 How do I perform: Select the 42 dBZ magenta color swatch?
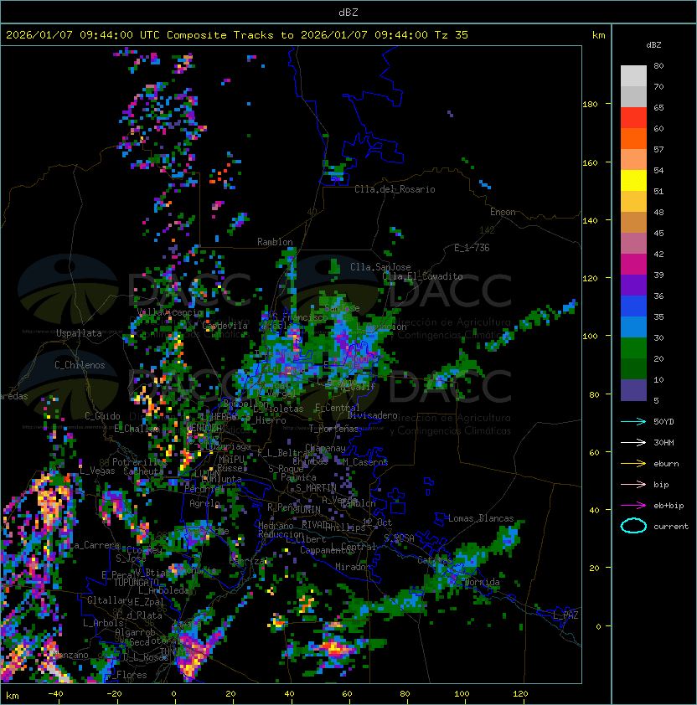633,264
